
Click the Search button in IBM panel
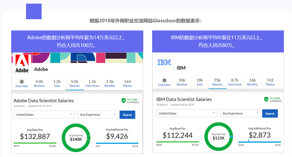click(x=270, y=113)
